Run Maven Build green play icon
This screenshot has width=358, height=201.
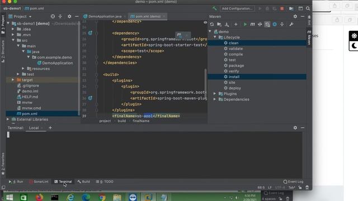pyautogui.click(x=245, y=24)
